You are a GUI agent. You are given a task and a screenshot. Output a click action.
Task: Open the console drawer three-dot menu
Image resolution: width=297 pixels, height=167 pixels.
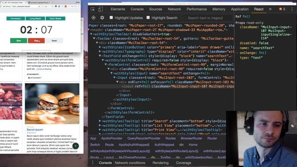tap(93, 163)
